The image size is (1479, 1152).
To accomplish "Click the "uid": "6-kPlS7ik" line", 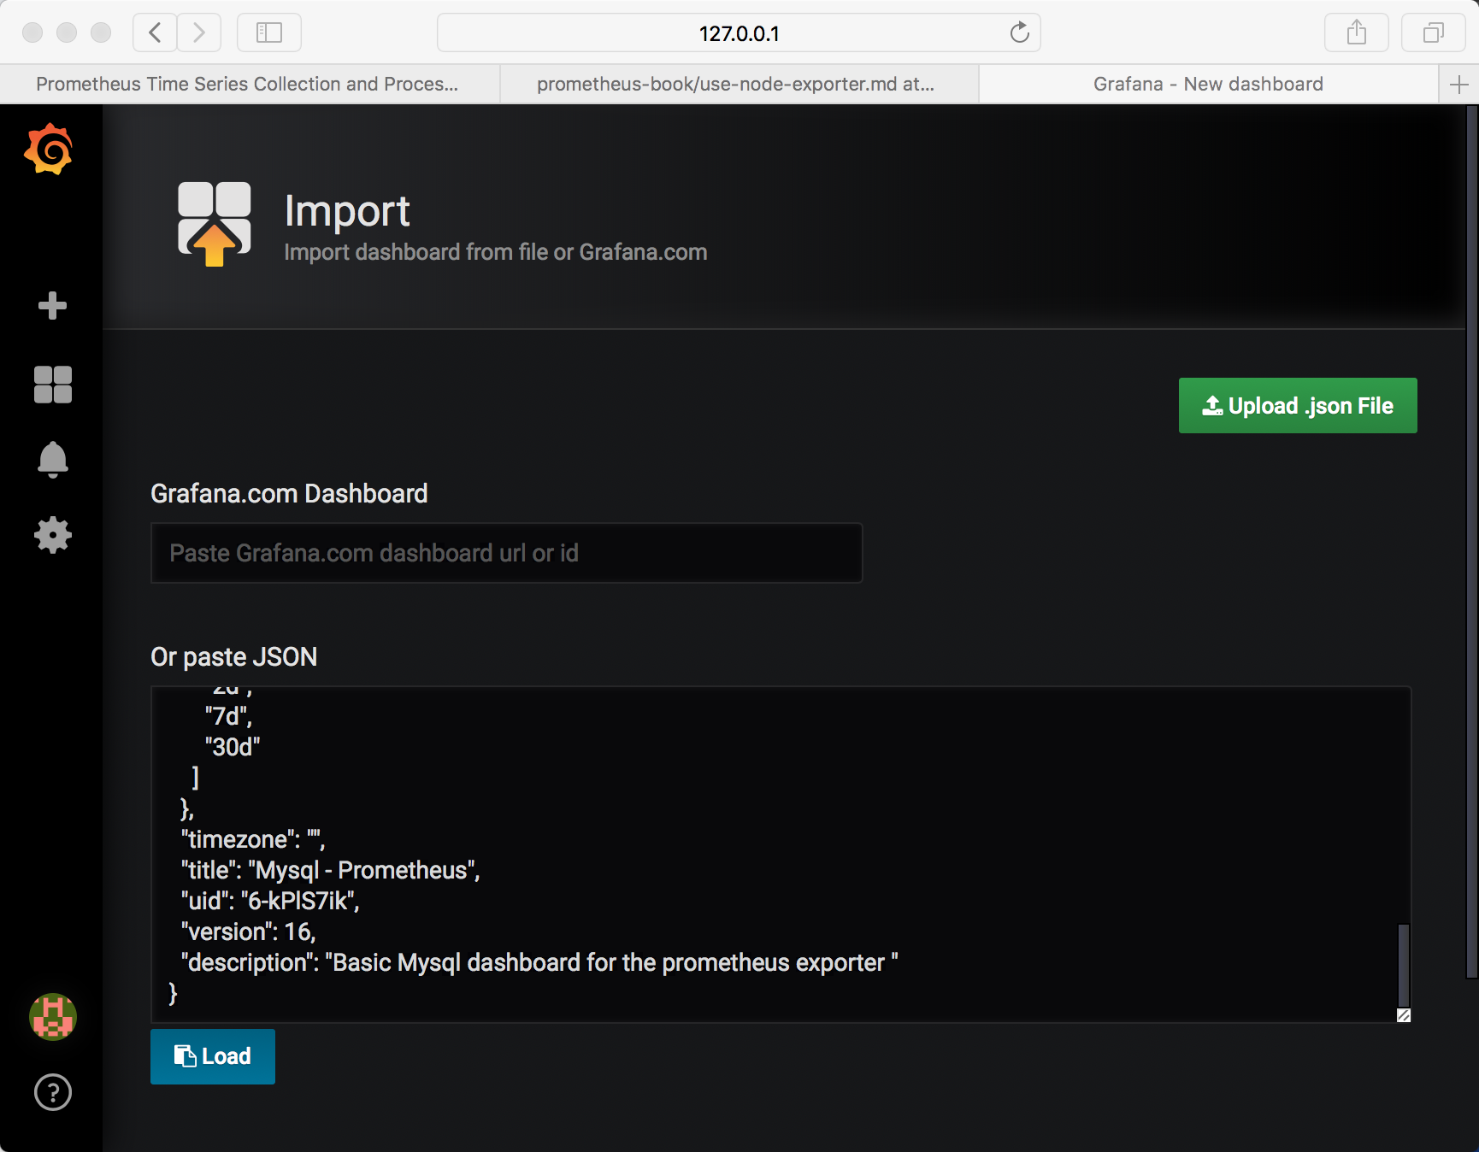I will (270, 901).
